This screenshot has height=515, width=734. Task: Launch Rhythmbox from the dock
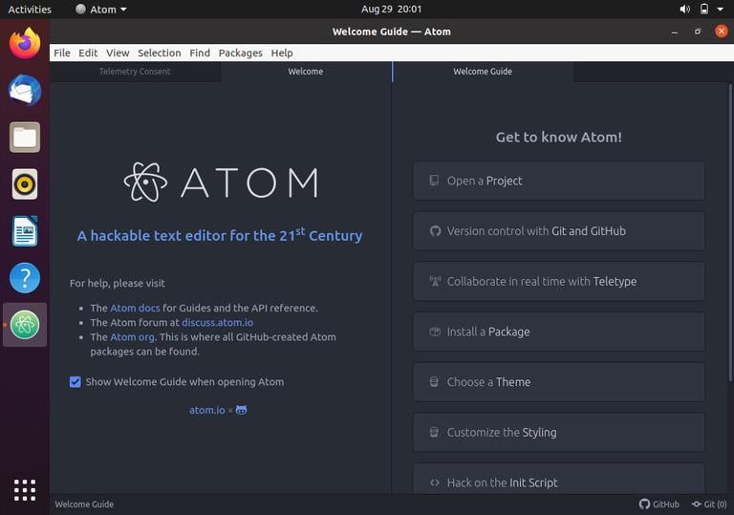click(25, 184)
